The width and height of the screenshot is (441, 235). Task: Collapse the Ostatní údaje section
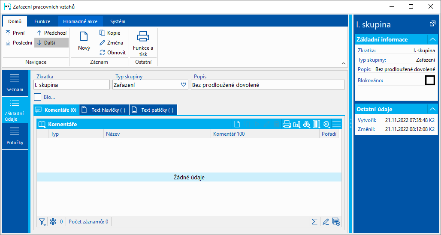point(432,109)
